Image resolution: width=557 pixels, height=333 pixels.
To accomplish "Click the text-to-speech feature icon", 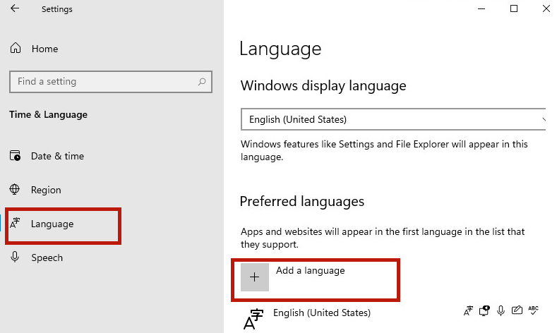I will click(484, 310).
